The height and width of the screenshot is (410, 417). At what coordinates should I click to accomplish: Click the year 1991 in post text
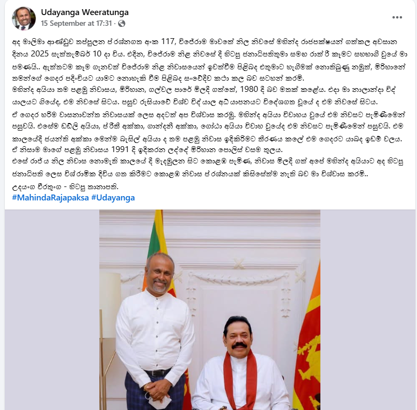120,149
